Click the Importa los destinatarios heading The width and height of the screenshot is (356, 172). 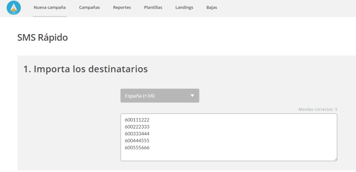tap(86, 69)
